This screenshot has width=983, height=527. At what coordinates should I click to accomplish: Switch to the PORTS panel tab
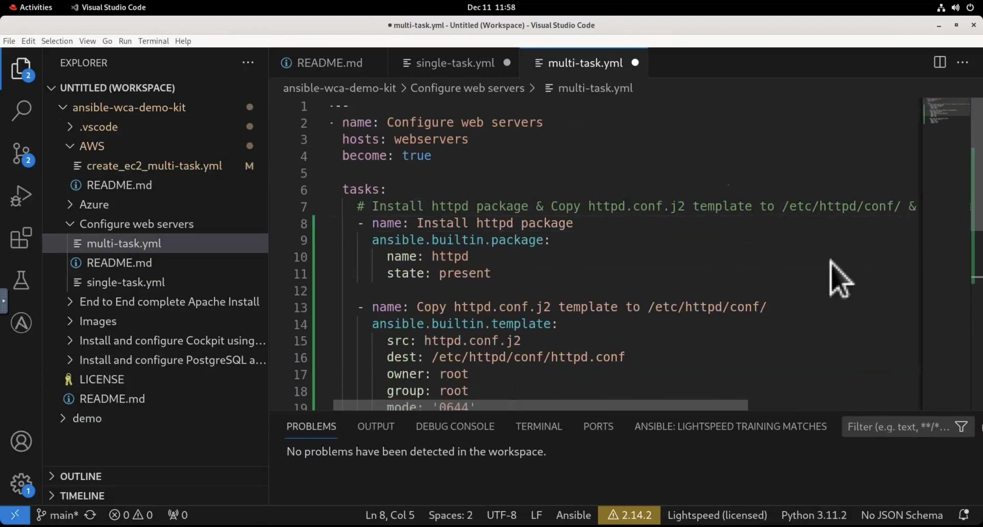tap(598, 426)
